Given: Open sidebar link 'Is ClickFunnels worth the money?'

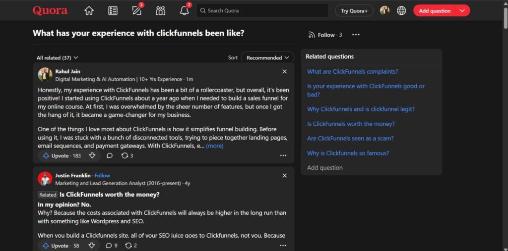Looking at the screenshot, I should point(351,124).
